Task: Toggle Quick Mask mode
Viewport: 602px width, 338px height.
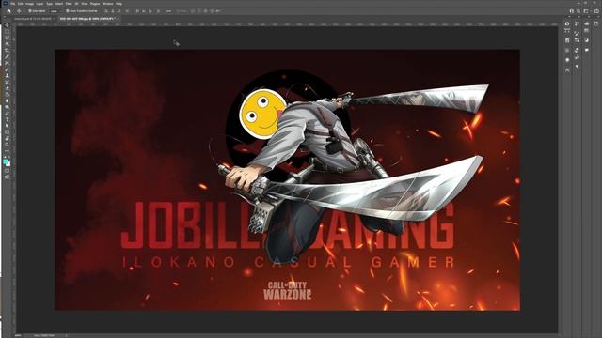Action: (x=7, y=171)
